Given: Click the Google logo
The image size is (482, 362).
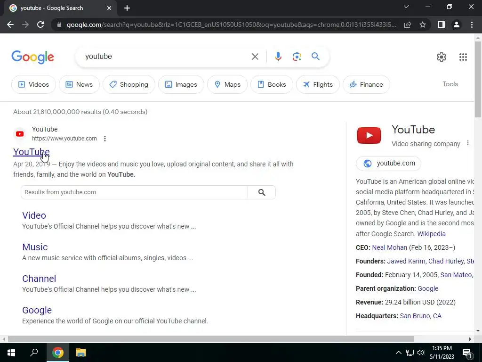Looking at the screenshot, I should click(32, 57).
